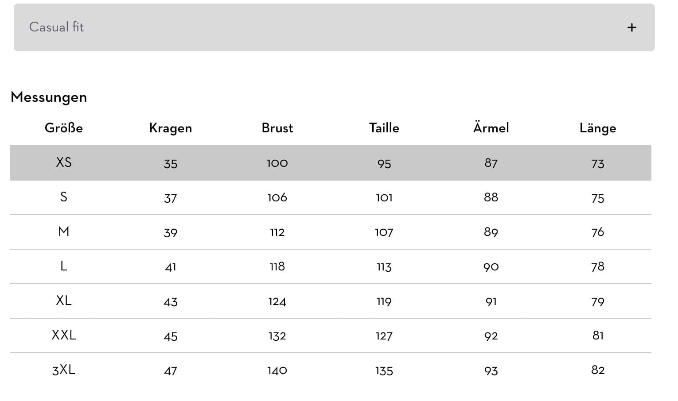Click the XS Brust value 100

(x=277, y=163)
